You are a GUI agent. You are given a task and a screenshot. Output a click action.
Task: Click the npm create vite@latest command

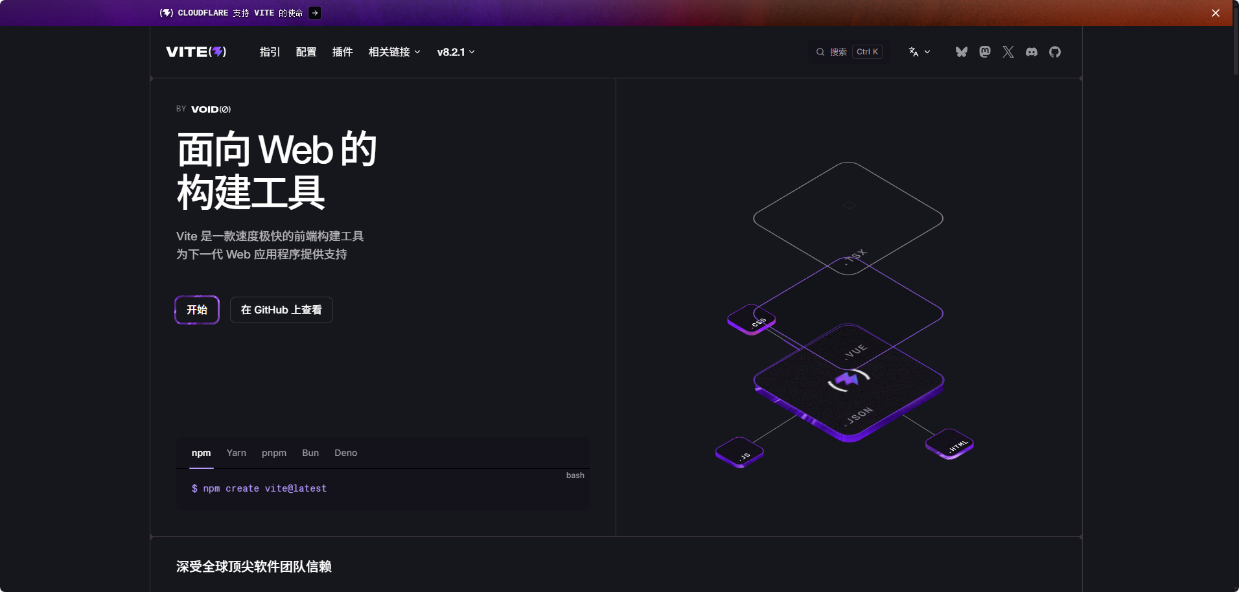tap(259, 488)
